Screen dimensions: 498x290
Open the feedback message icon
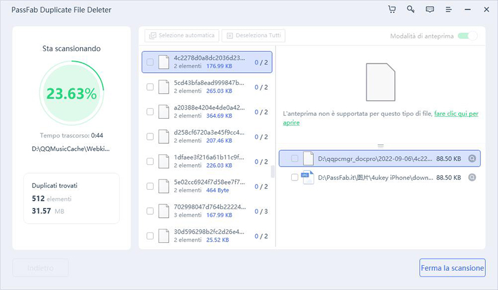click(430, 10)
